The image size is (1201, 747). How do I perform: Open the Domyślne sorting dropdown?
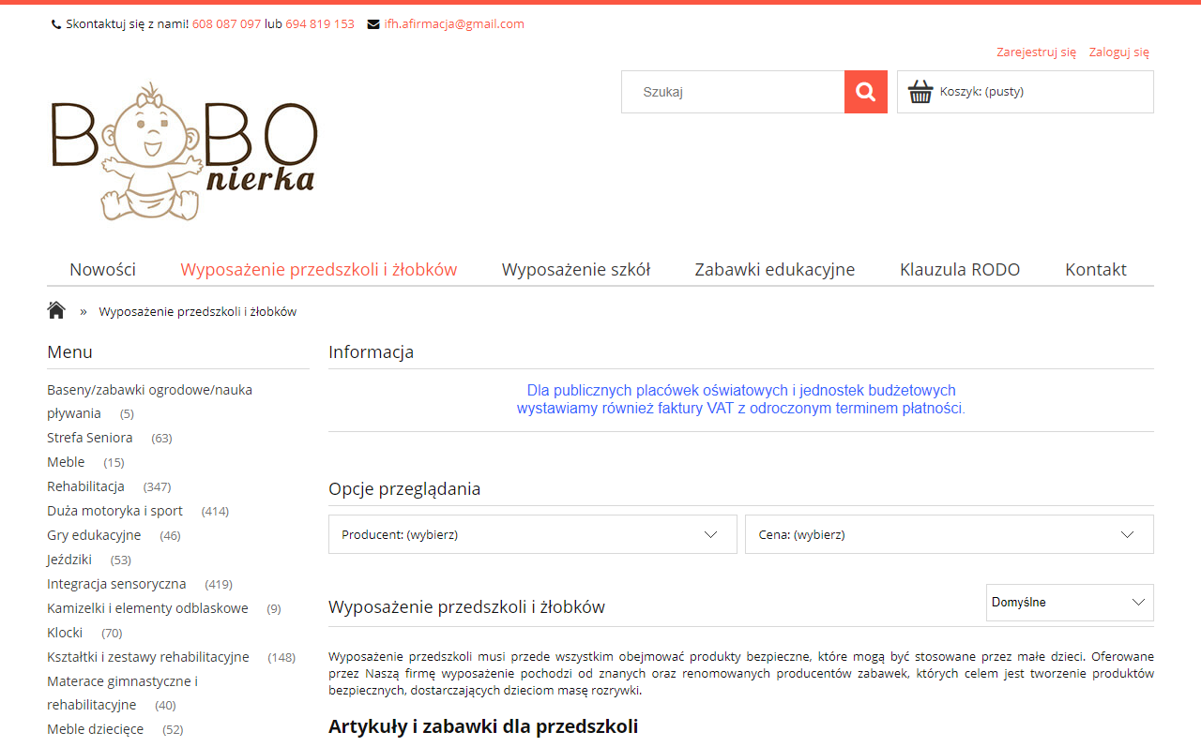pyautogui.click(x=1069, y=602)
